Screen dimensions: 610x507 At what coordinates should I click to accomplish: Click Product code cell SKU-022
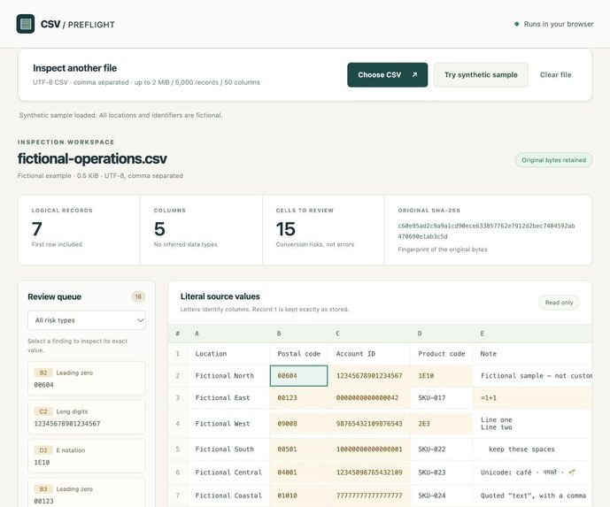point(442,449)
